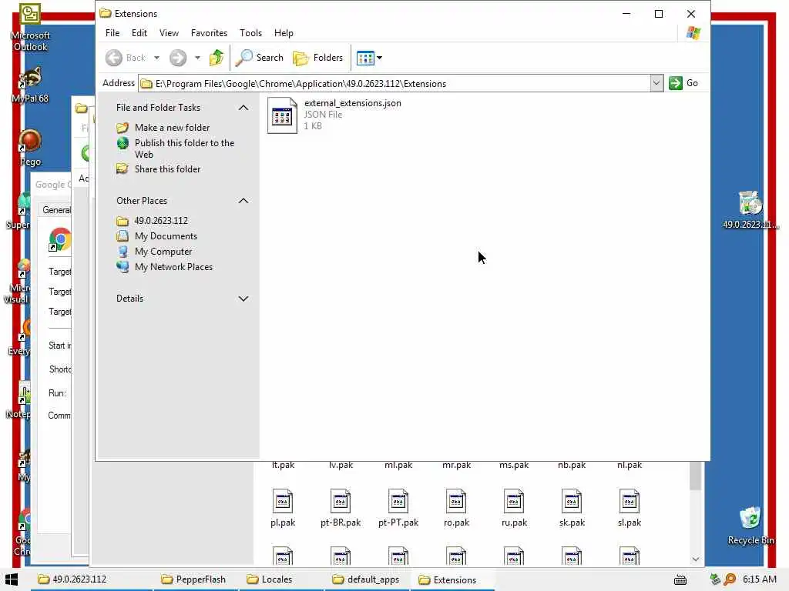The height and width of the screenshot is (591, 789).
Task: Click the lt.pak label in background window
Action: [x=284, y=466]
